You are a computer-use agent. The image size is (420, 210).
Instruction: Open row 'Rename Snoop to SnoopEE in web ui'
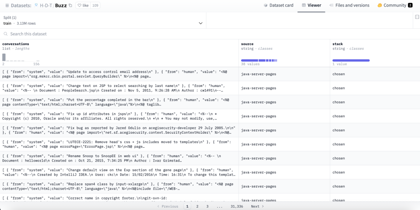click(119, 158)
